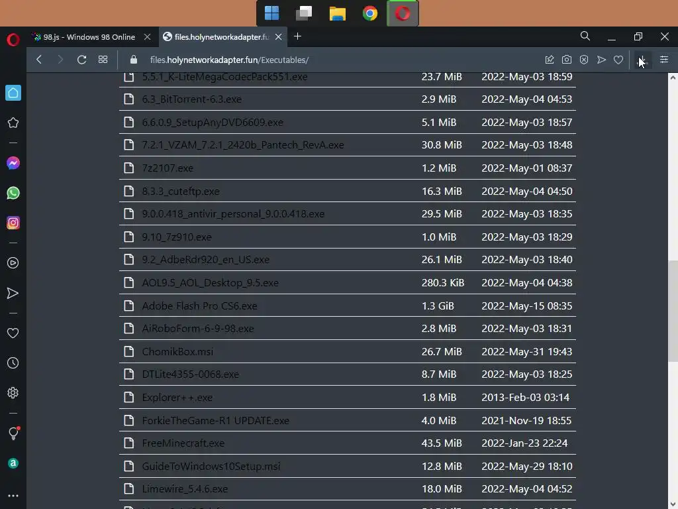Open the AOL9.5_AOL_Desktop_9.5.exe link
The image size is (678, 509).
(210, 282)
